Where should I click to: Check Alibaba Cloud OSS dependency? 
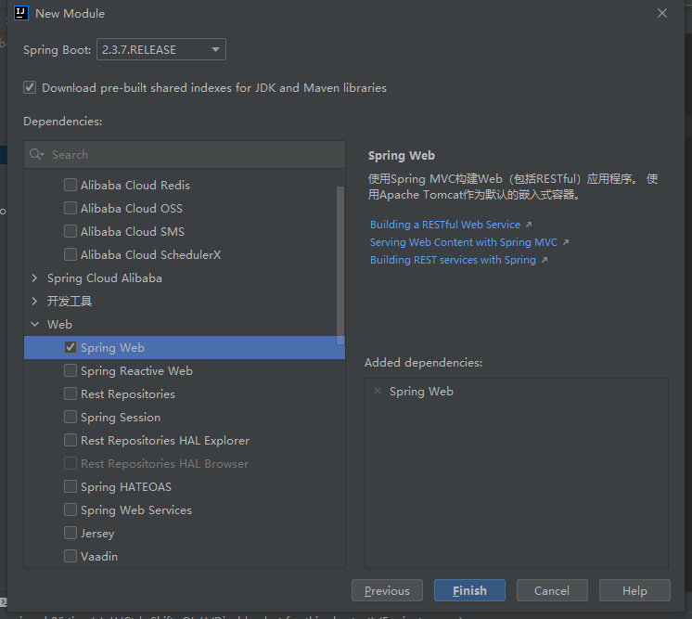click(x=70, y=208)
